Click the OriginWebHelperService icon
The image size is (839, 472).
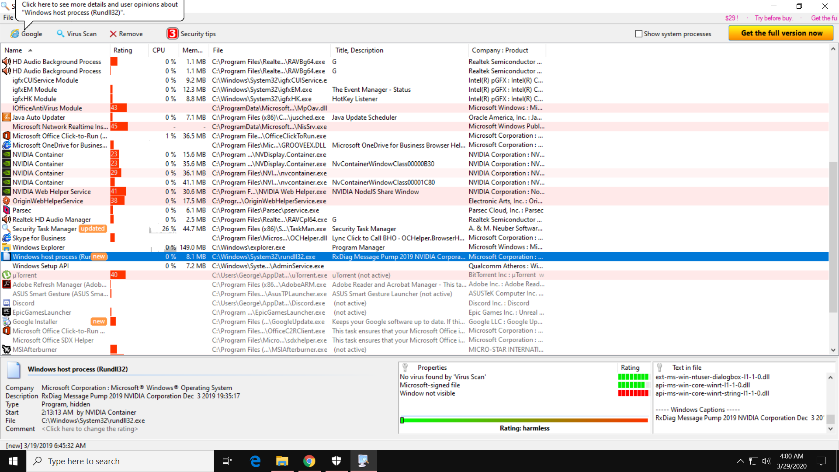click(x=7, y=201)
